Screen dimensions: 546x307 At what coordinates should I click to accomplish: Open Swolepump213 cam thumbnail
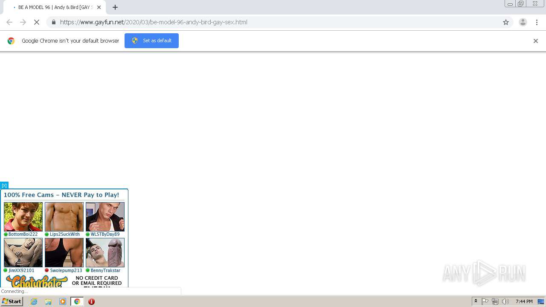[x=64, y=252]
